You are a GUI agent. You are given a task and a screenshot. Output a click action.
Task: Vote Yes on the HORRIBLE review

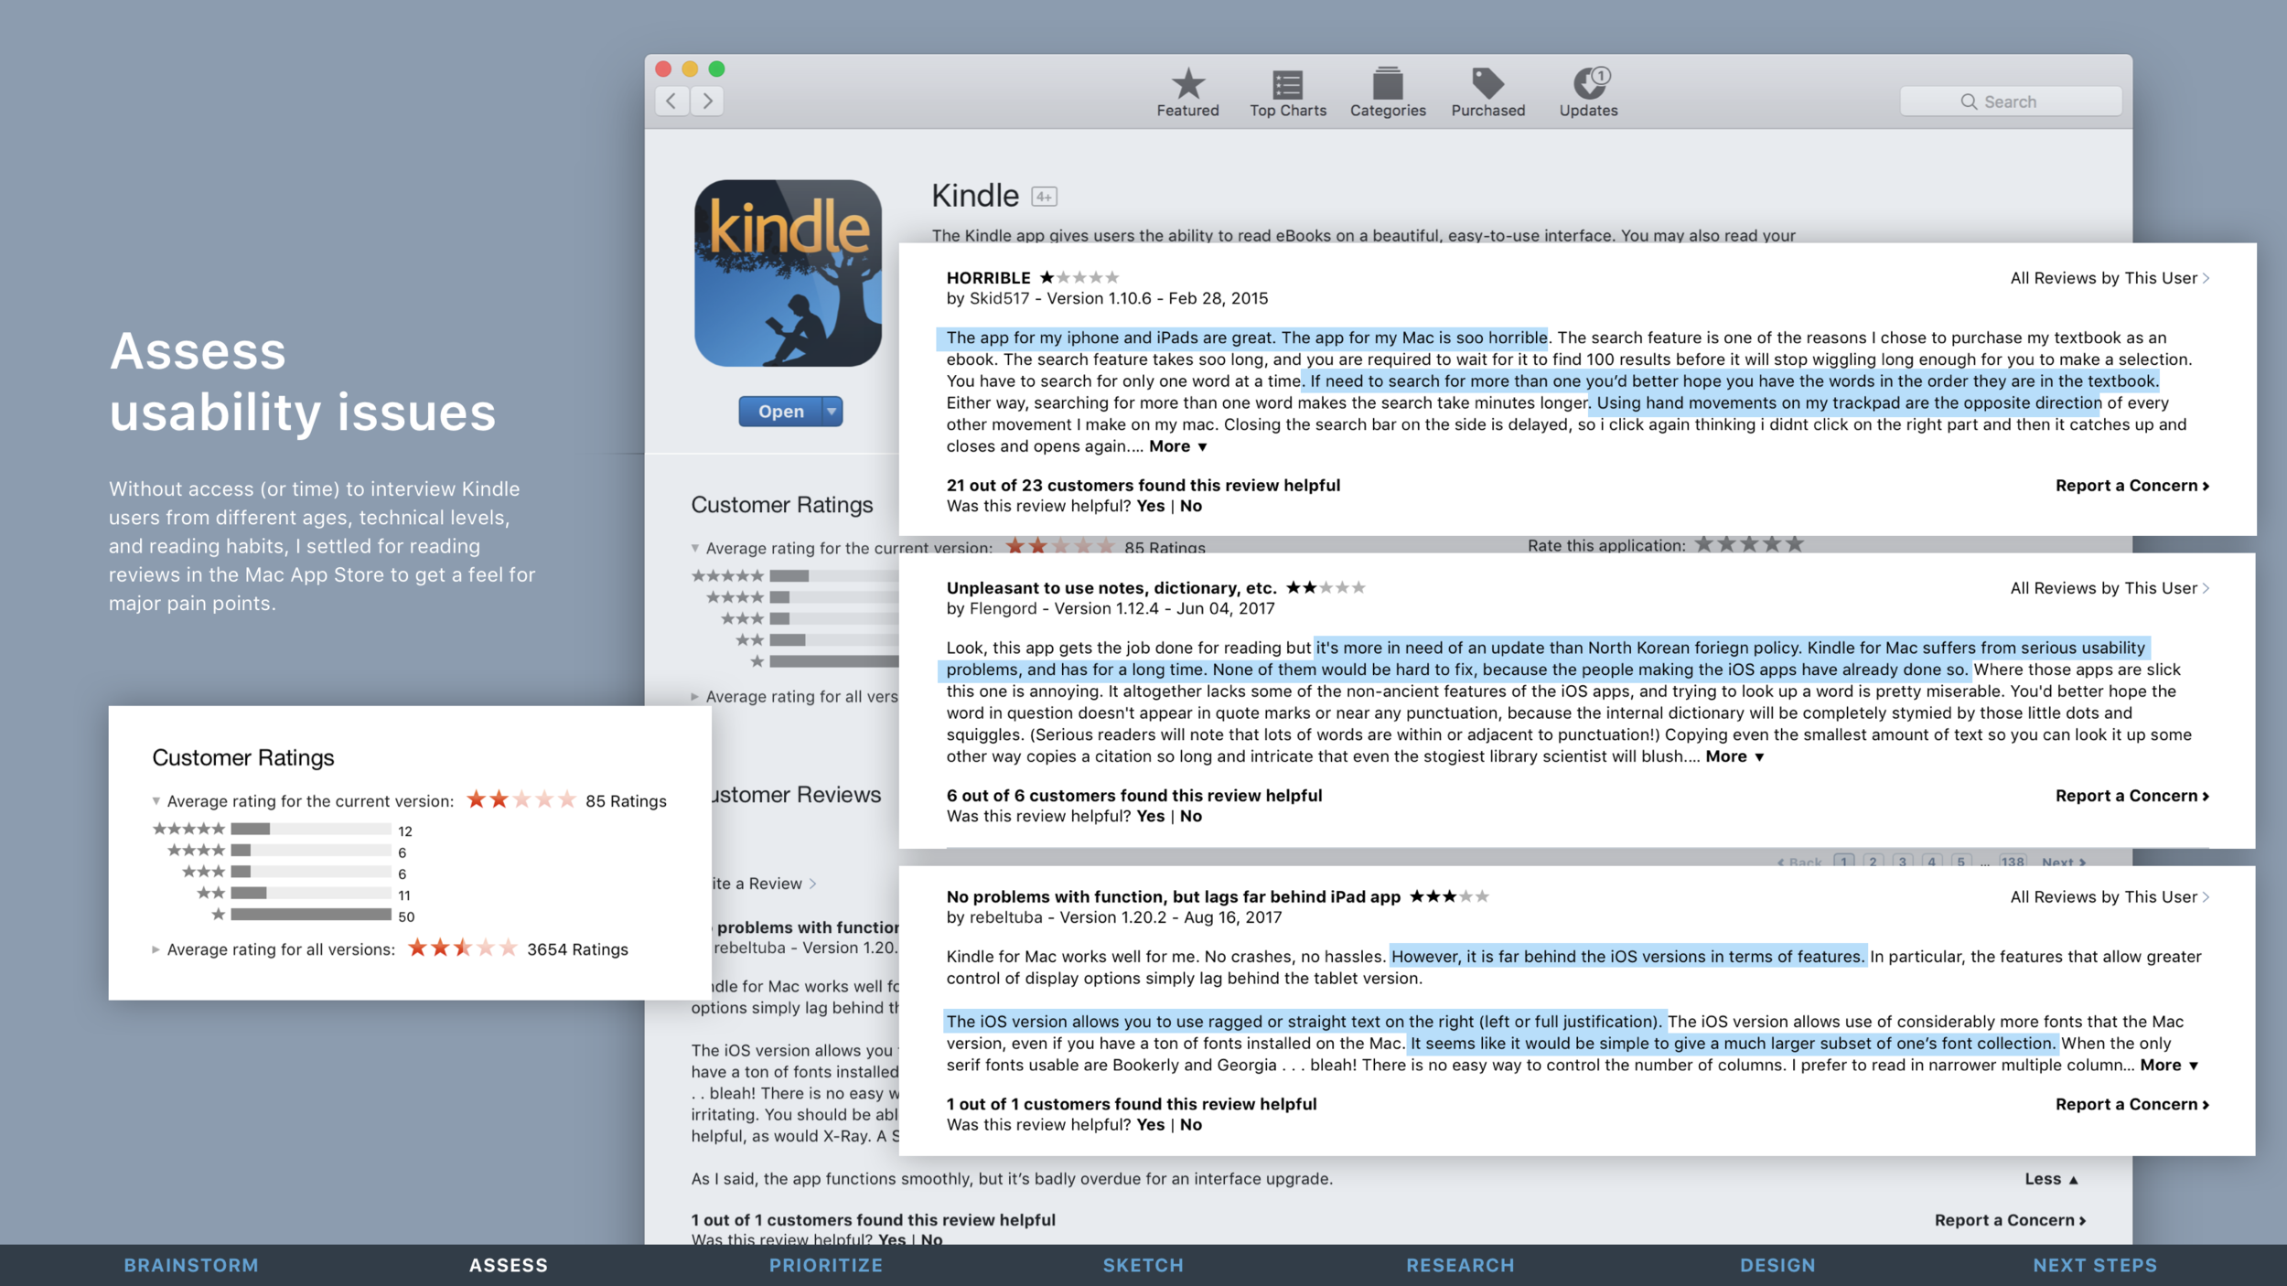click(1150, 506)
